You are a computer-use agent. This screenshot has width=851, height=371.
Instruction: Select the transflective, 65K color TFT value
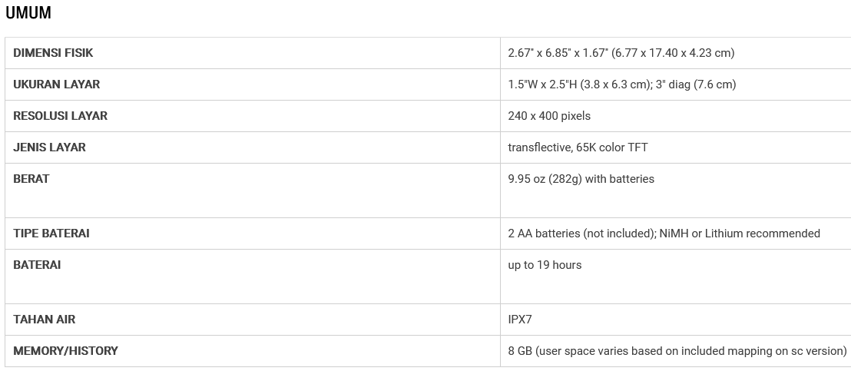578,147
